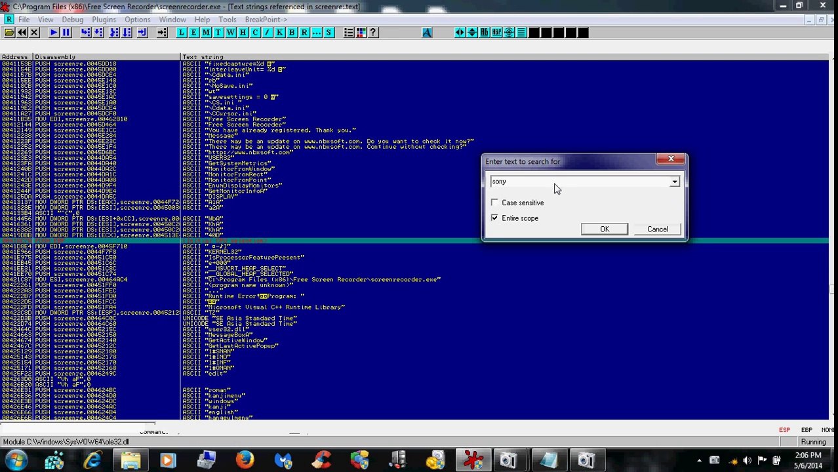
Task: Click the Run program play icon
Action: pyautogui.click(x=53, y=33)
